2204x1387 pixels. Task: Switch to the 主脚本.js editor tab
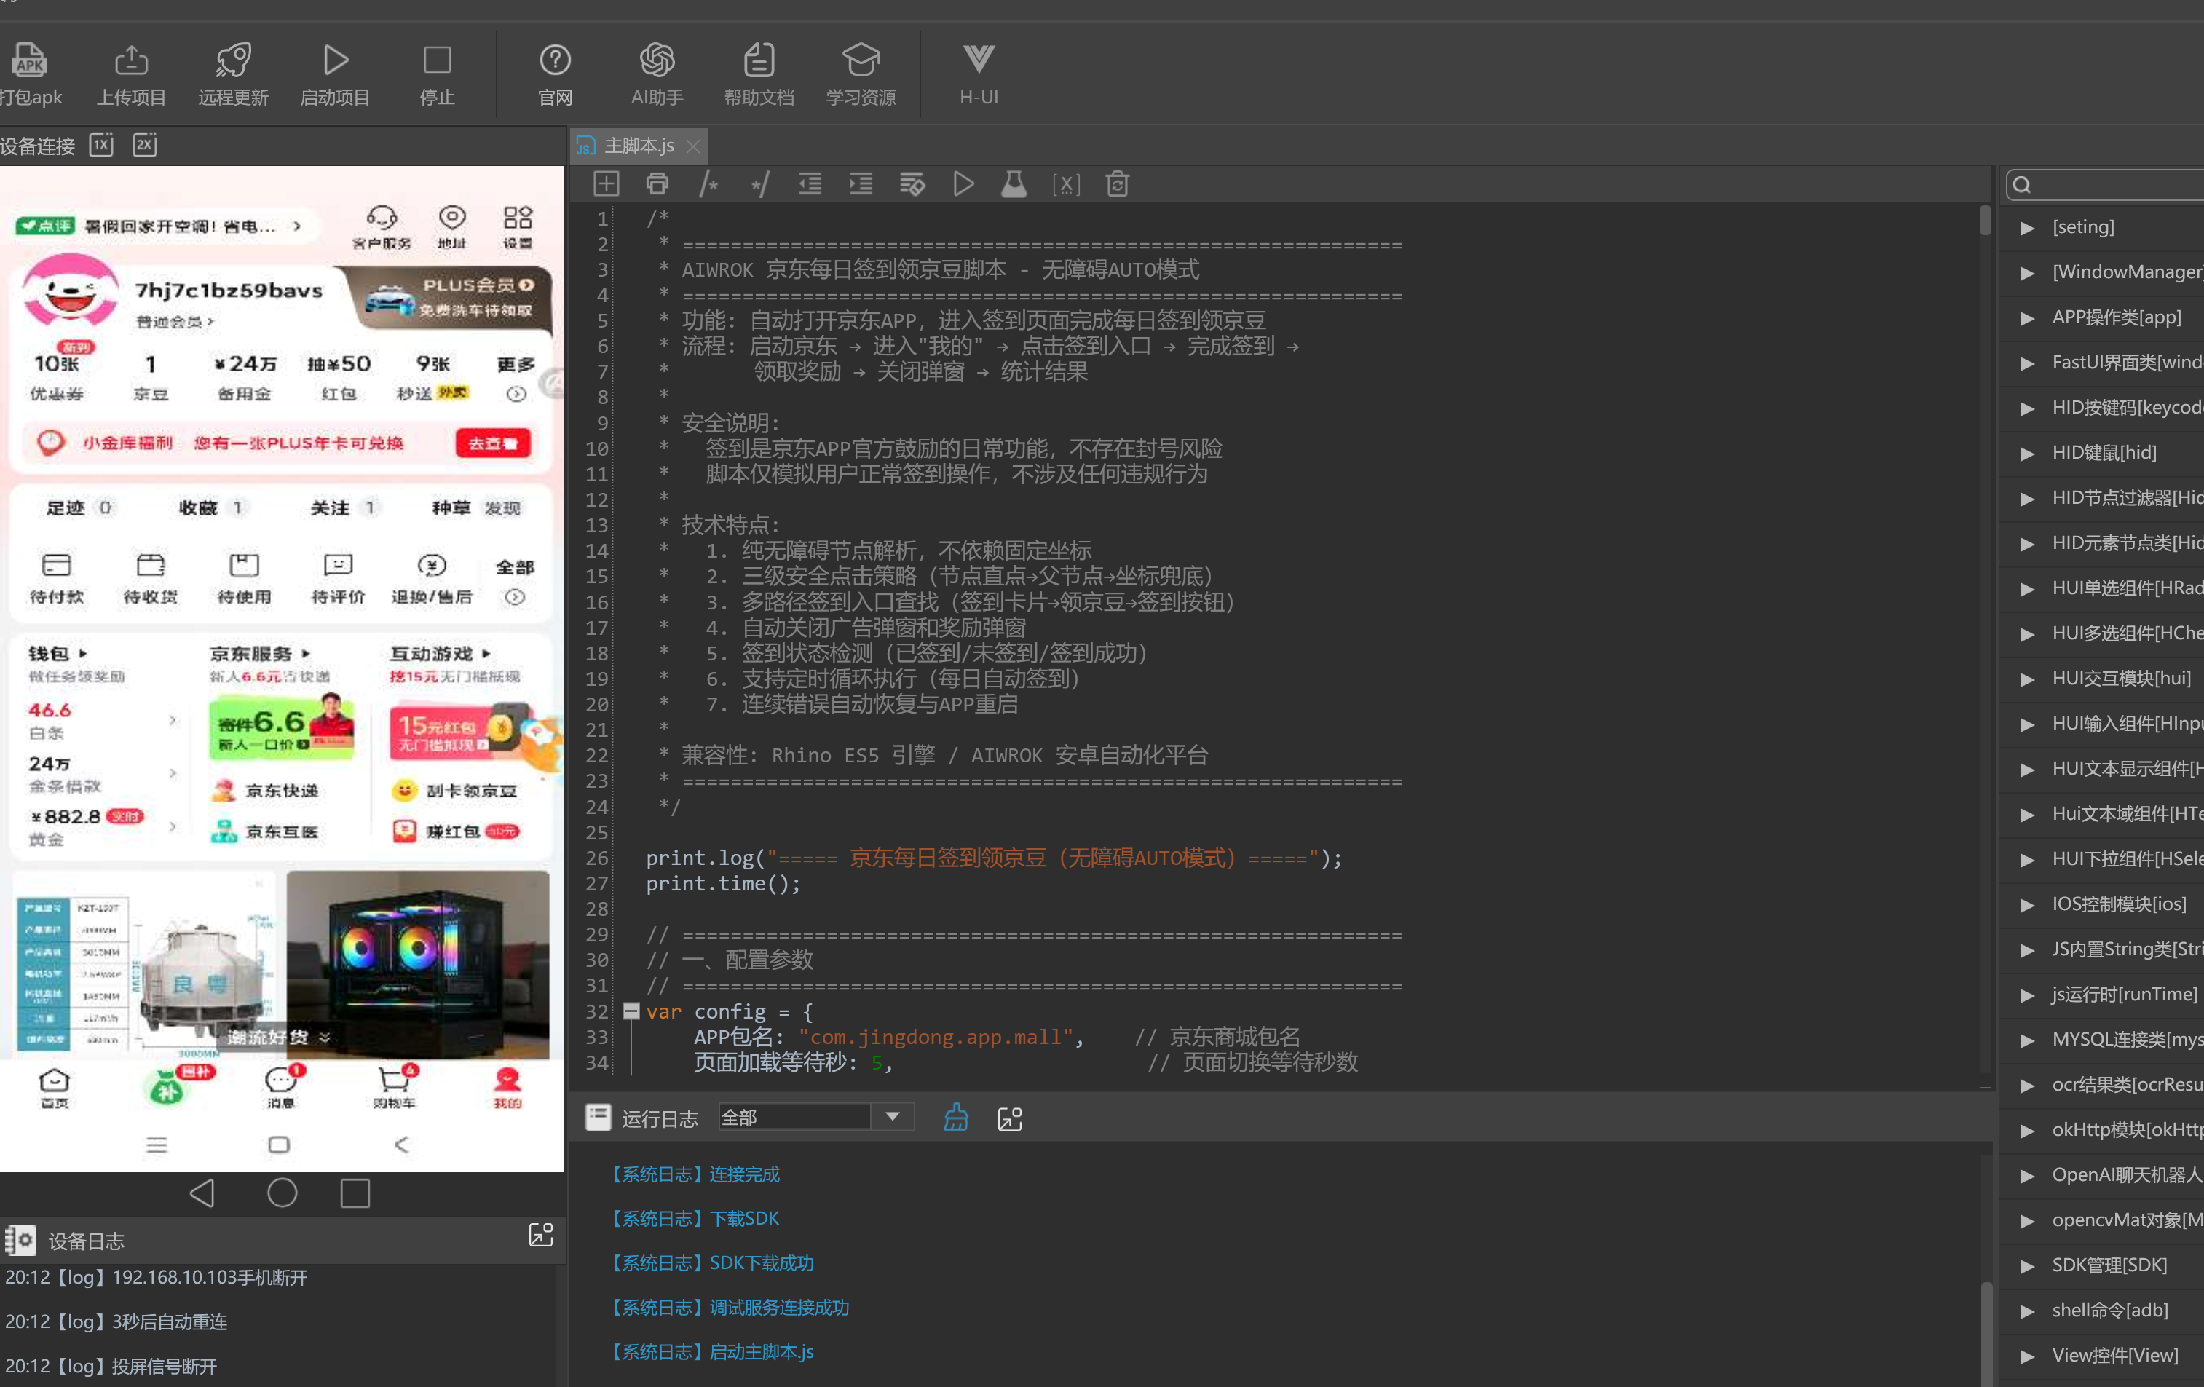click(639, 146)
